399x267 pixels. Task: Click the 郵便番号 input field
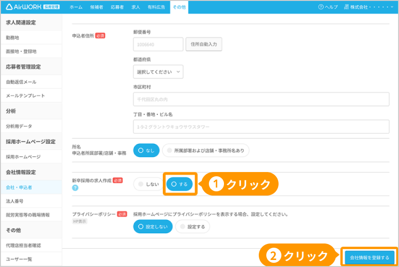click(158, 44)
